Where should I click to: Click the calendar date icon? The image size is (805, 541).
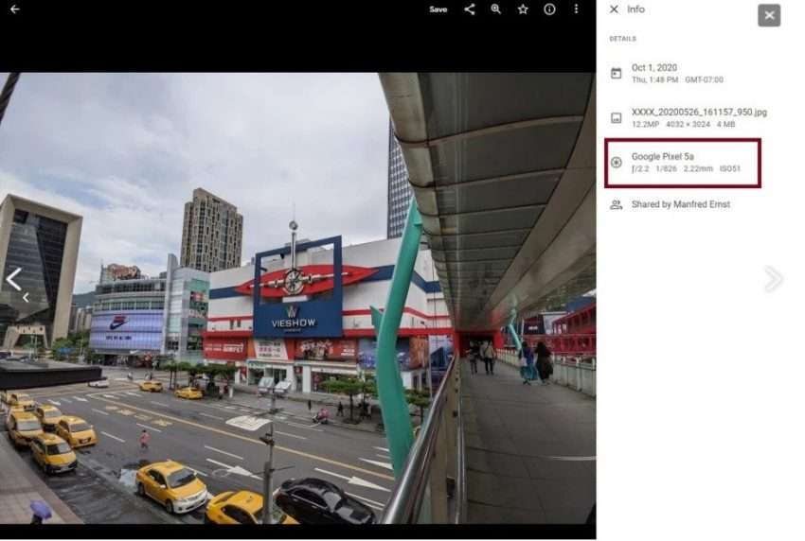(x=617, y=74)
